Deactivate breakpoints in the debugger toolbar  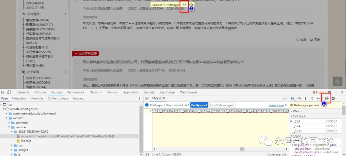327,99
